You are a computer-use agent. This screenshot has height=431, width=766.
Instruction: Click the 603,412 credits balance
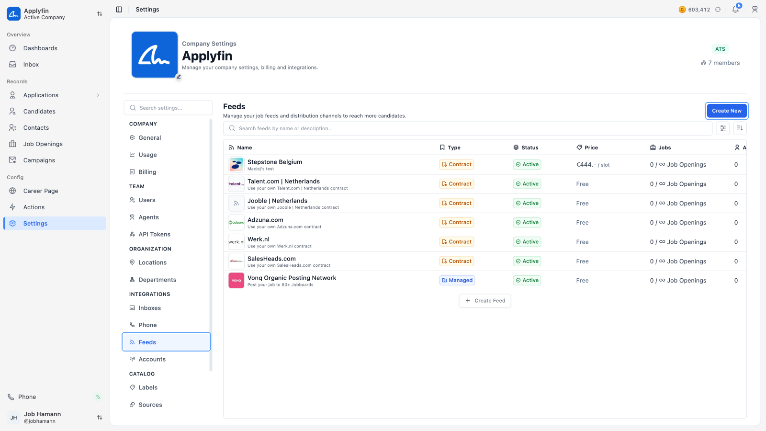(x=699, y=10)
